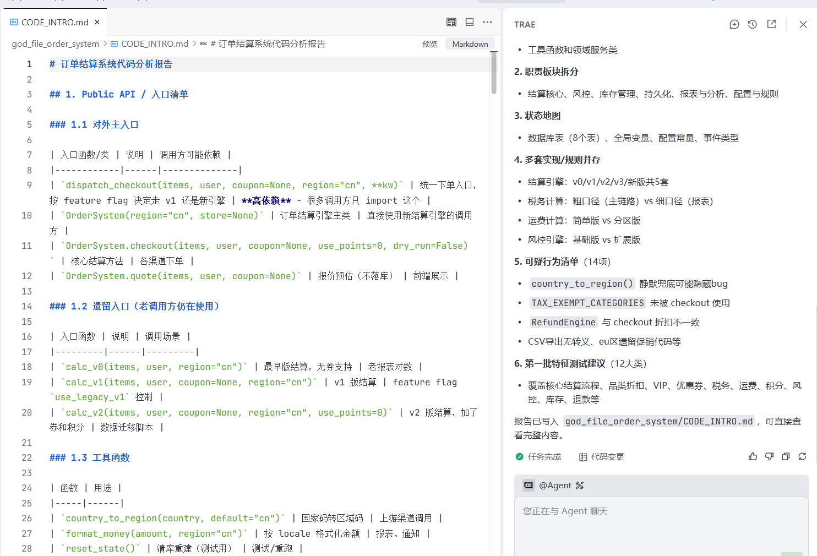Viewport: 817px width, 556px height.
Task: Click the Agent icon badge before @Agent
Action: [529, 485]
